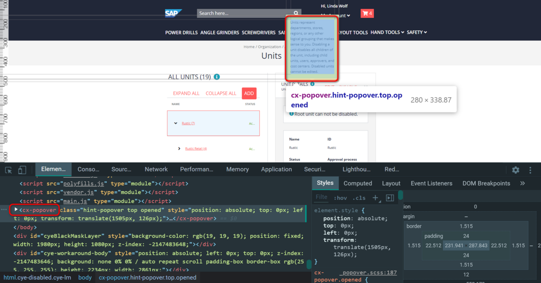Select body in the DOM breadcrumb
Viewport: 541px width, 283px height.
85,278
